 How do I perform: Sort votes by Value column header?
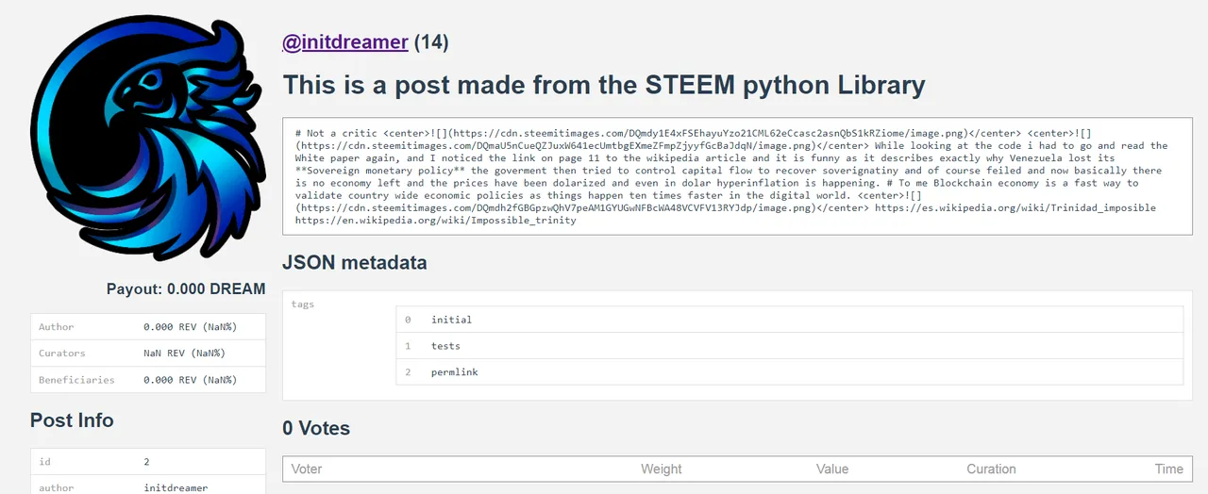coord(832,469)
